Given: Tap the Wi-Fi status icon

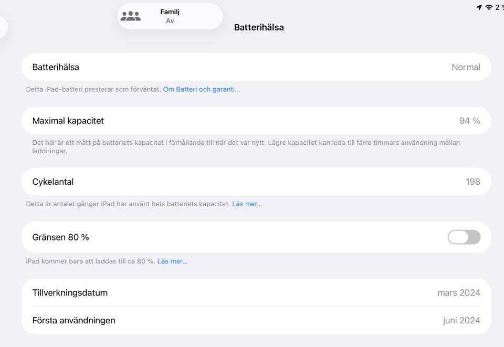Looking at the screenshot, I should coord(489,7).
